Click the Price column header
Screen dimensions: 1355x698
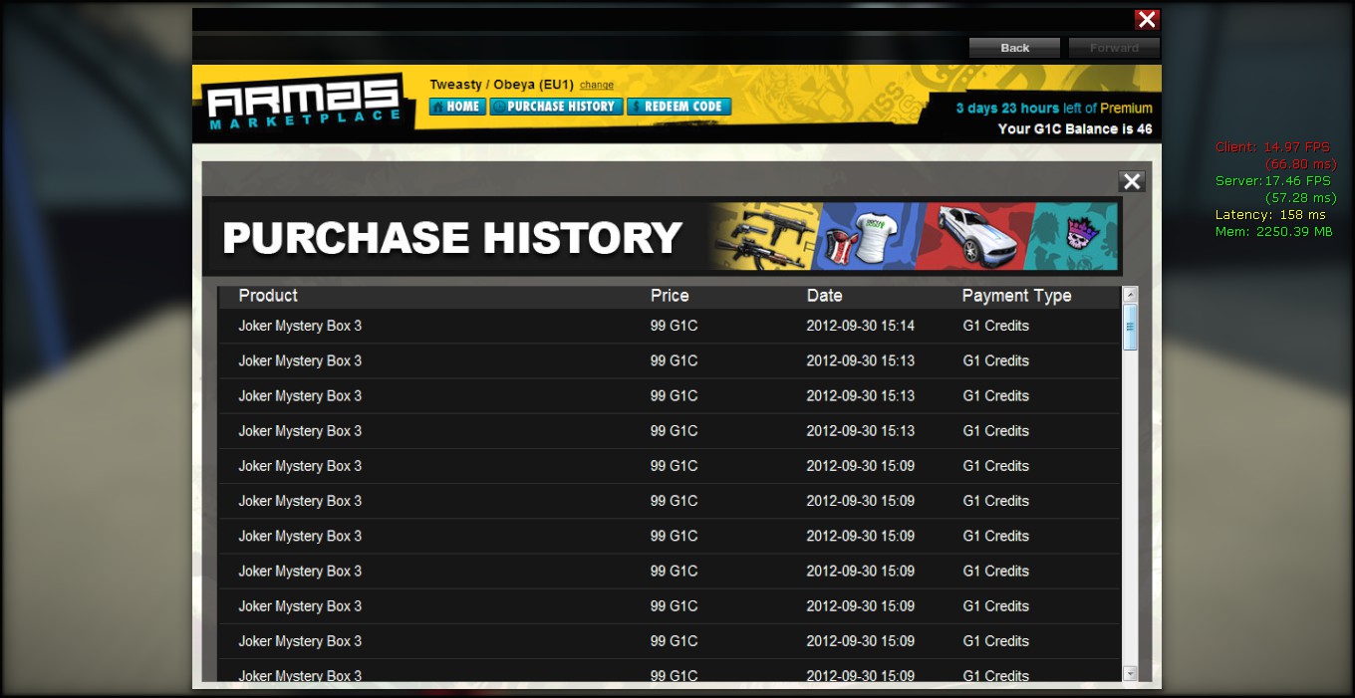[670, 296]
